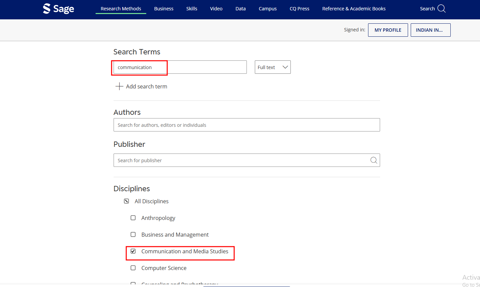Image resolution: width=480 pixels, height=287 pixels.
Task: Uncheck Communication and Media Studies
Action: click(133, 251)
